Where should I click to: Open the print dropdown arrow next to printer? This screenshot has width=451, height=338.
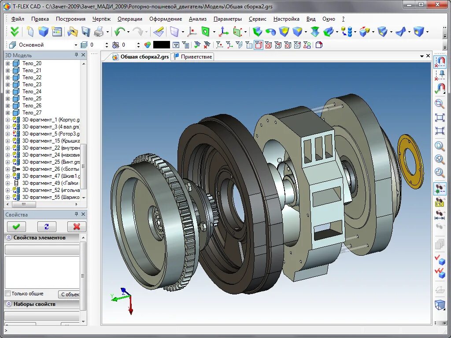pyautogui.click(x=107, y=32)
